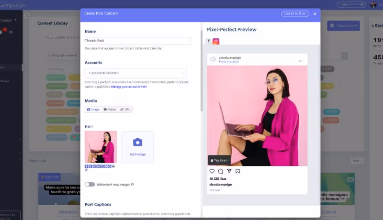Click the cloudcampaign username in preview header
Image resolution: width=383 pixels, height=220 pixels.
[230, 57]
